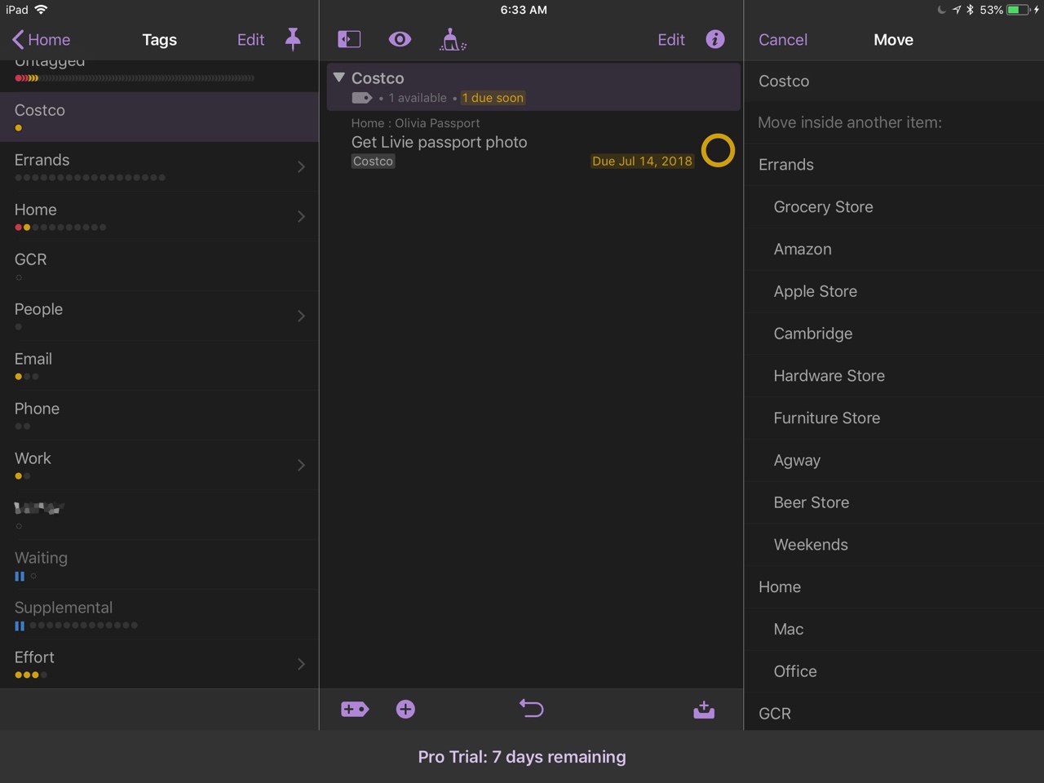Open the Get Livie passport photo task
Viewport: 1044px width, 783px height.
pos(439,142)
